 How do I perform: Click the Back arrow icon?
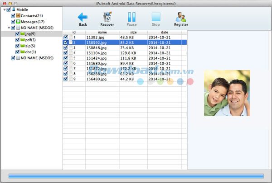pyautogui.click(x=83, y=16)
